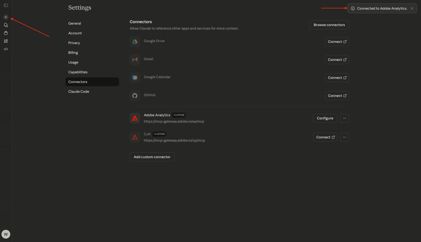Click the Adobe Analytics connector name
Viewport: 421px width, 242px height.
[157, 115]
